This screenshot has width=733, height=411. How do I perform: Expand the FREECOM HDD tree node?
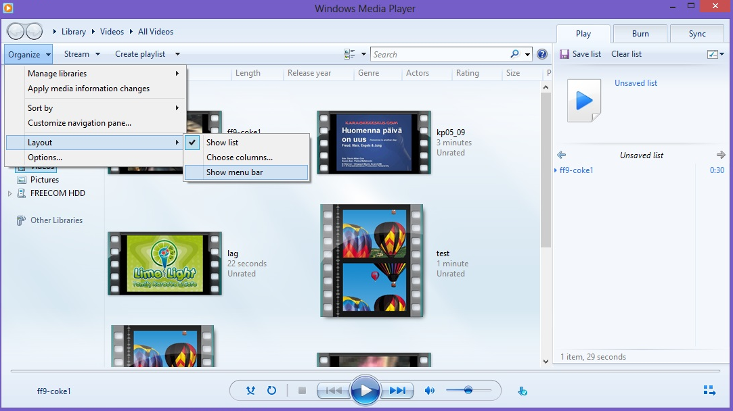tap(10, 194)
